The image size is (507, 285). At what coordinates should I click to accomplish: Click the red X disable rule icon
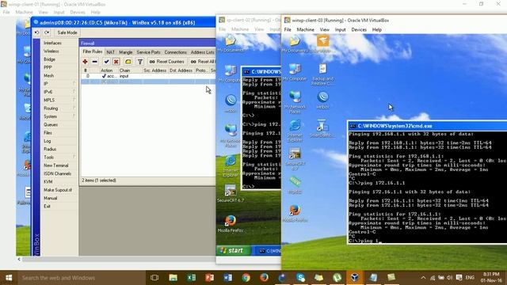(116, 62)
